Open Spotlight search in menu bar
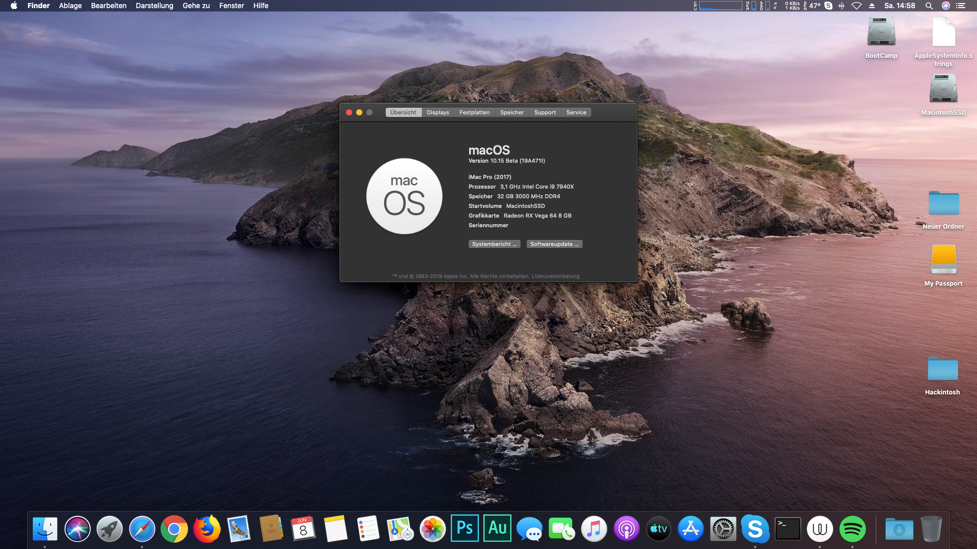 (929, 6)
